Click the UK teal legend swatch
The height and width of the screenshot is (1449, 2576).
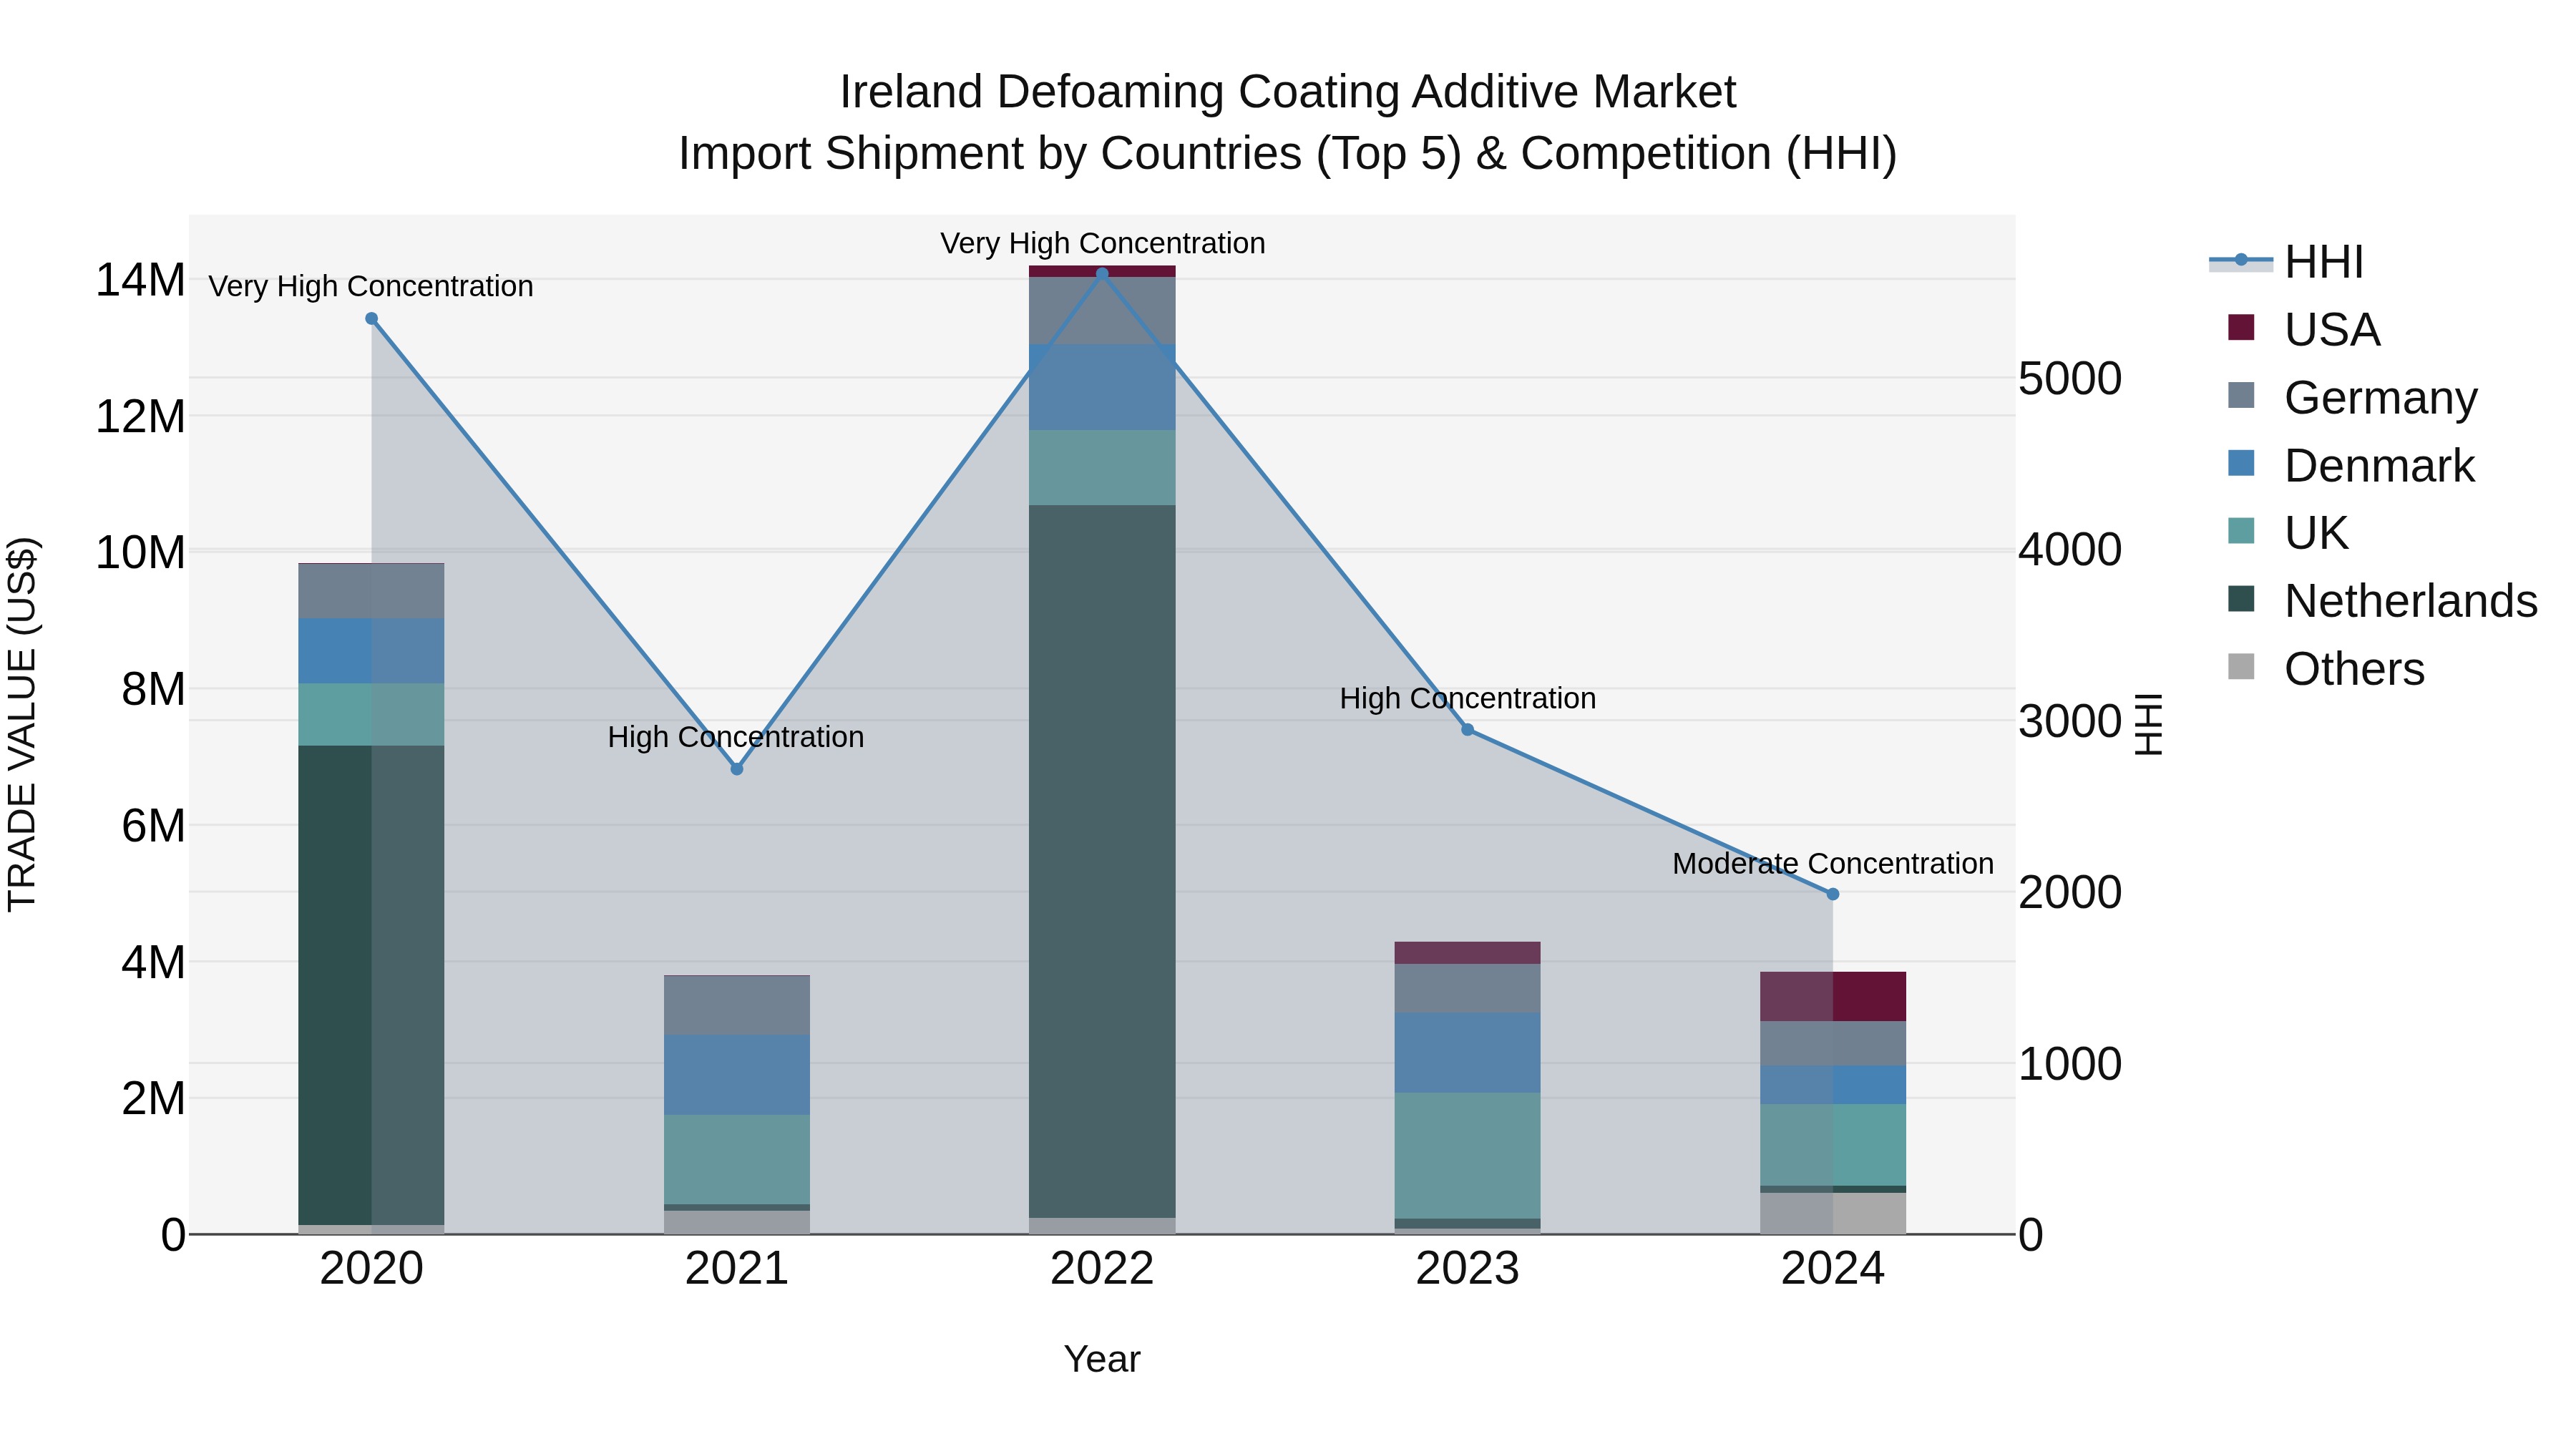click(2241, 530)
